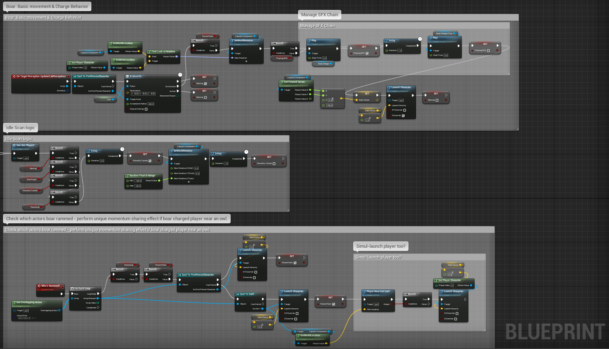Select the Random Float in Range node title
Screen dimensions: 609x349
point(142,176)
